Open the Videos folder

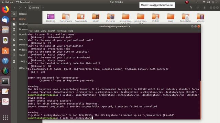click(200, 18)
